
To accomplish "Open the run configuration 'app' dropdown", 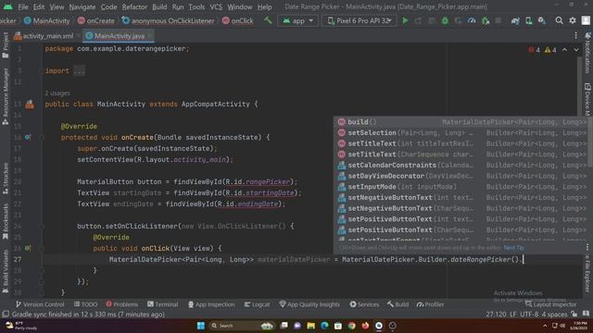I will 298,20.
